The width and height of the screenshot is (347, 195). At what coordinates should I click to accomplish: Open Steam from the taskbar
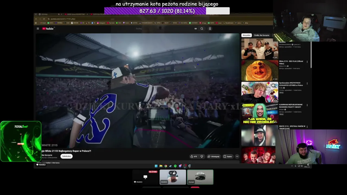[x=170, y=166]
